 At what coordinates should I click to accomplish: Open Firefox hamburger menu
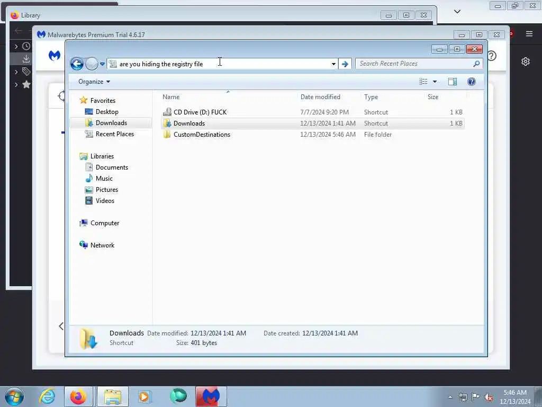[x=529, y=33]
